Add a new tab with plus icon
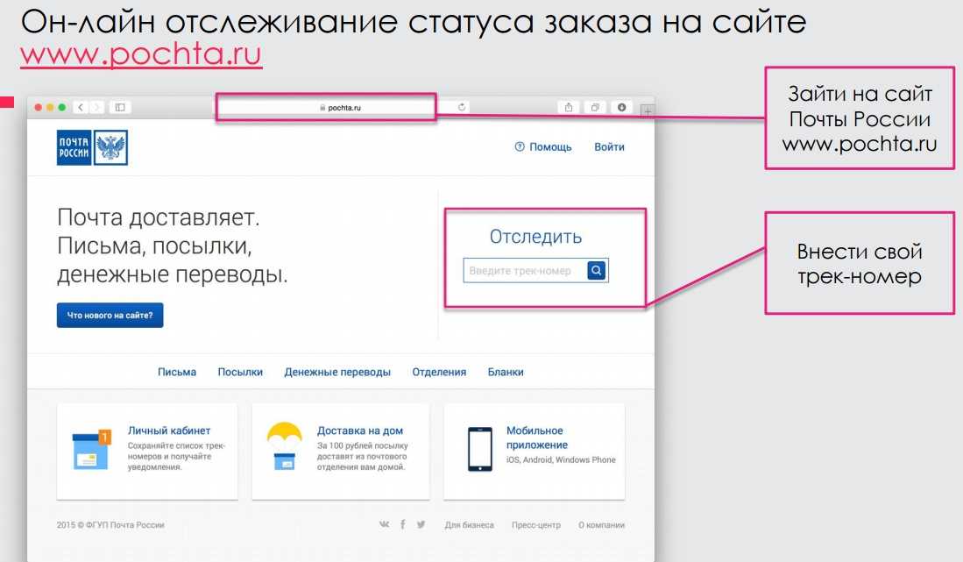963x562 pixels. click(x=648, y=111)
